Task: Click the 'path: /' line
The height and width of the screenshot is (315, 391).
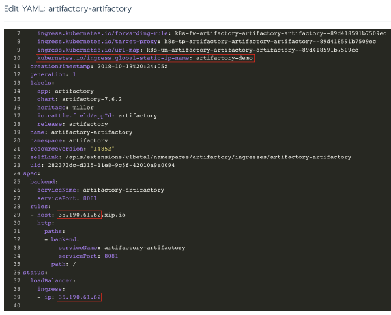Action: point(64,264)
